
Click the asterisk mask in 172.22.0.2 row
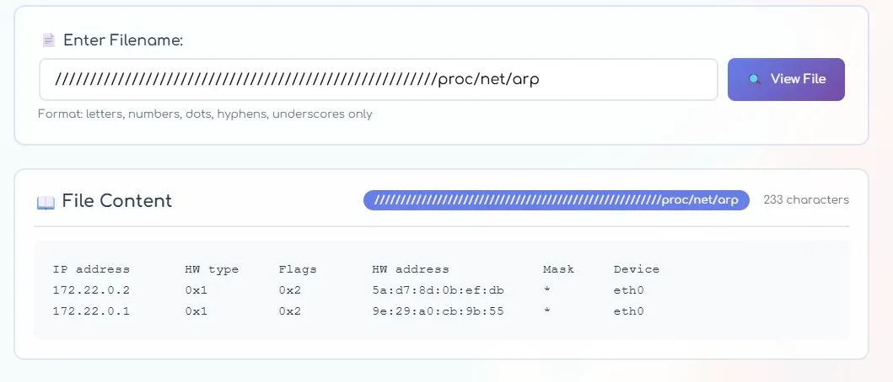546,290
